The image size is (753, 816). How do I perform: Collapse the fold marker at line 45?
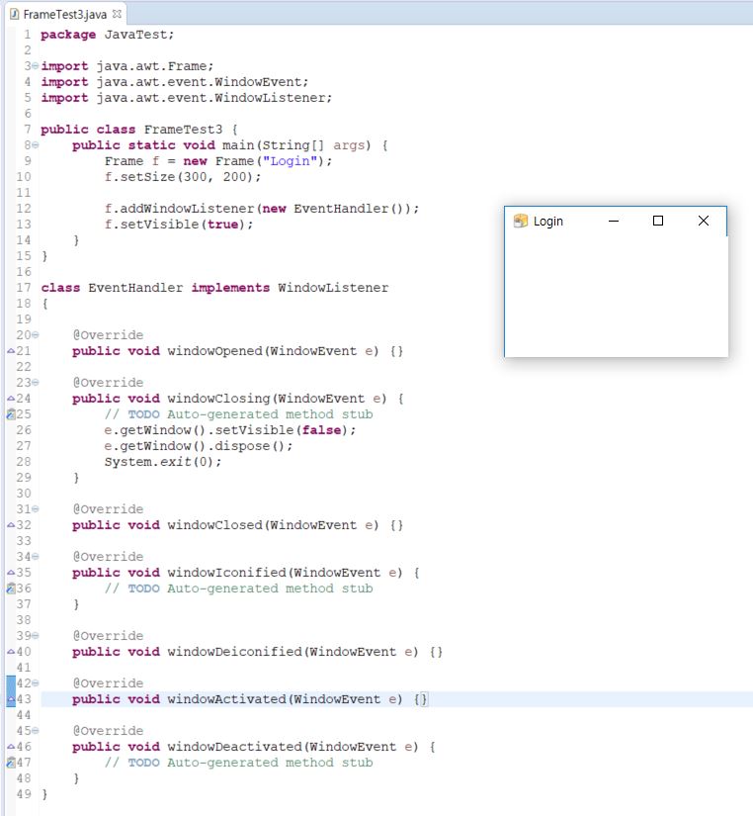pyautogui.click(x=35, y=731)
